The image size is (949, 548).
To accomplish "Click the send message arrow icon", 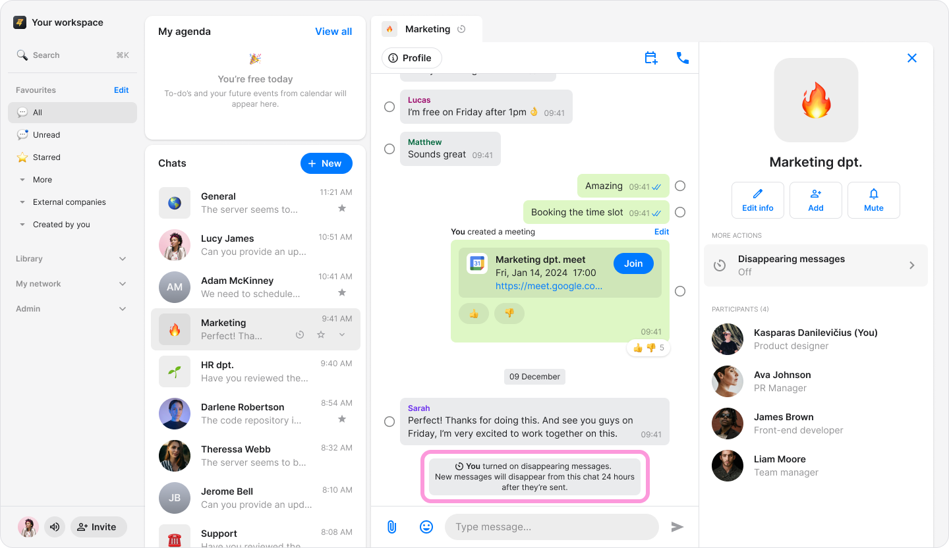I will tap(677, 527).
